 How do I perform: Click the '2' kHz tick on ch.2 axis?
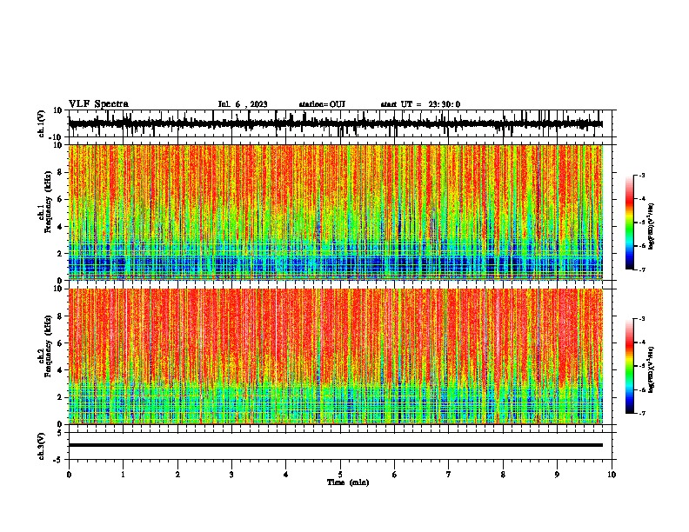[61, 397]
